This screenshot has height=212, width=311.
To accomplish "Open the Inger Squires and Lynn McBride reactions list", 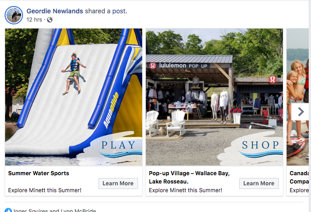I will (x=55, y=210).
